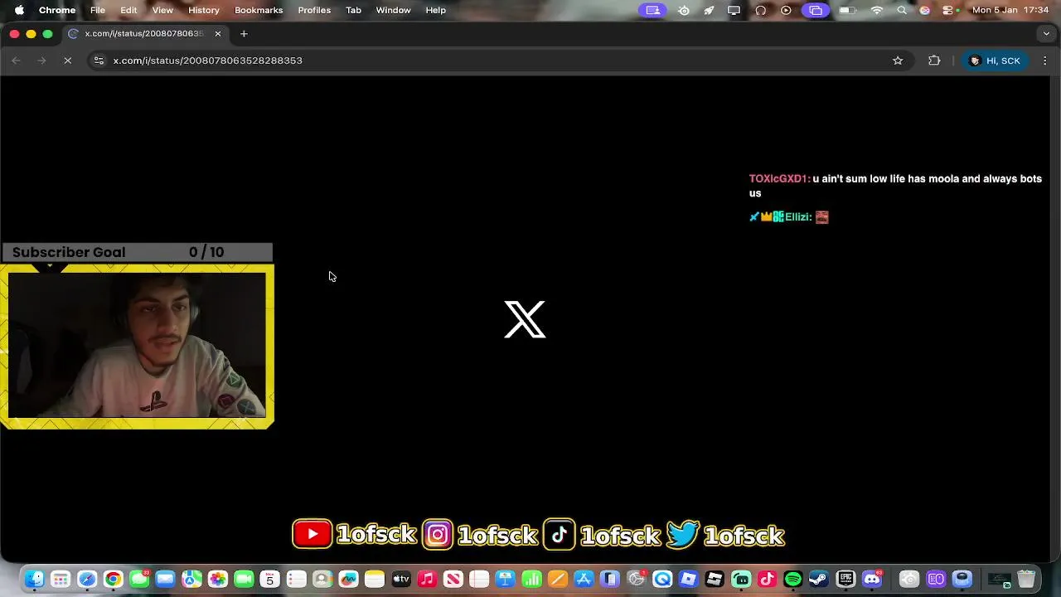Open a new tab with plus button

tap(244, 34)
